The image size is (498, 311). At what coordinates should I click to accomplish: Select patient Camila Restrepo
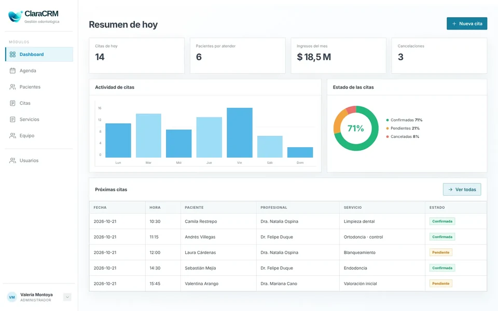(x=201, y=221)
